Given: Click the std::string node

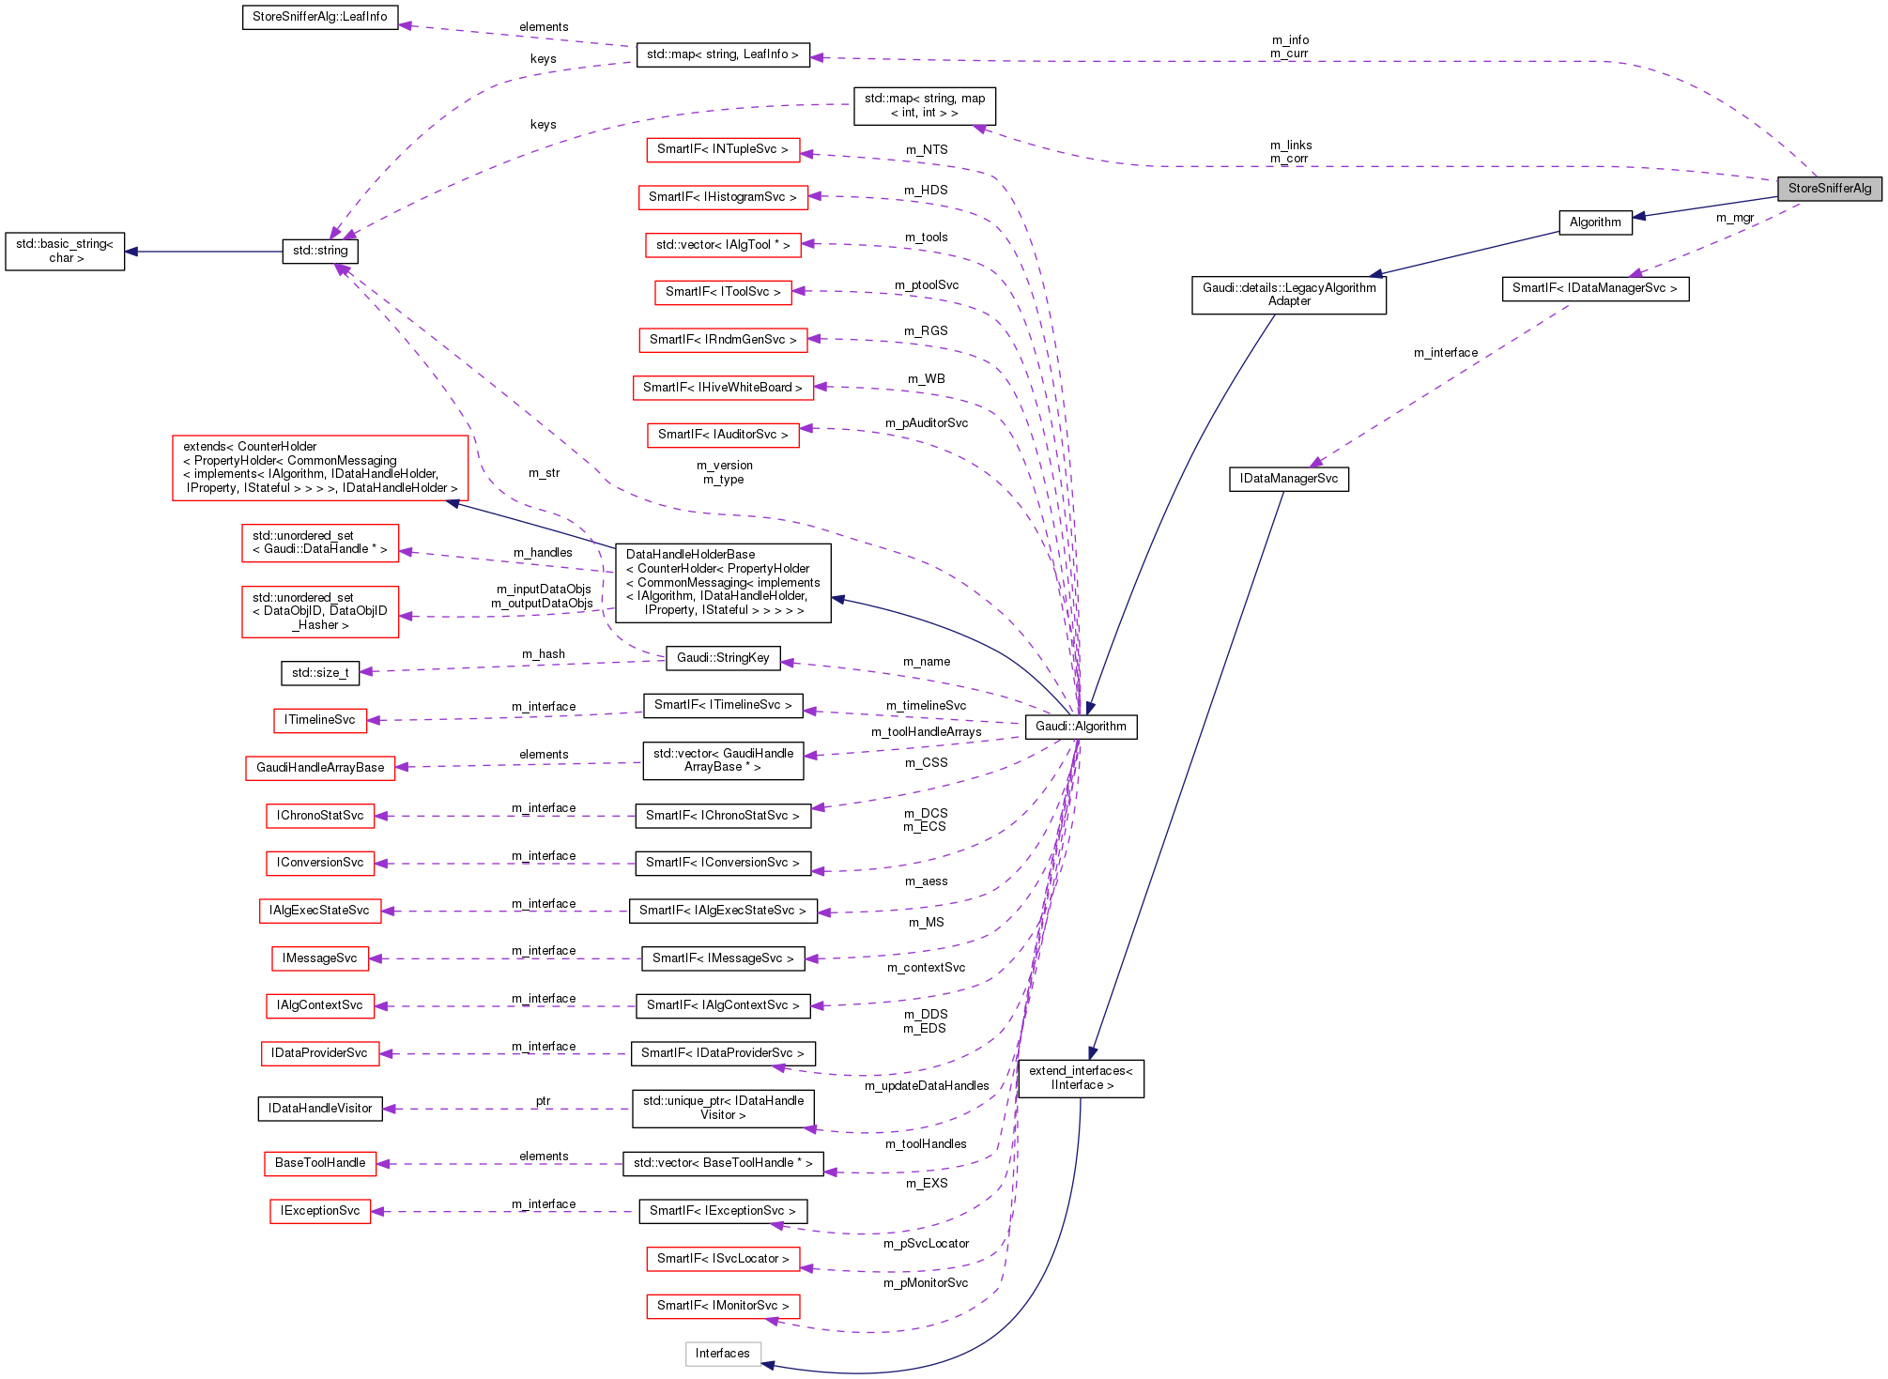Looking at the screenshot, I should (x=321, y=251).
